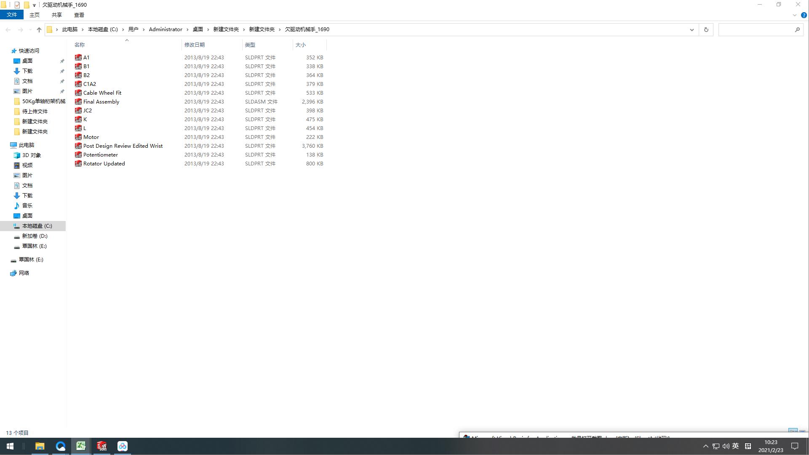The image size is (809, 455).
Task: Expand the address bar history dropdown
Action: (x=692, y=29)
